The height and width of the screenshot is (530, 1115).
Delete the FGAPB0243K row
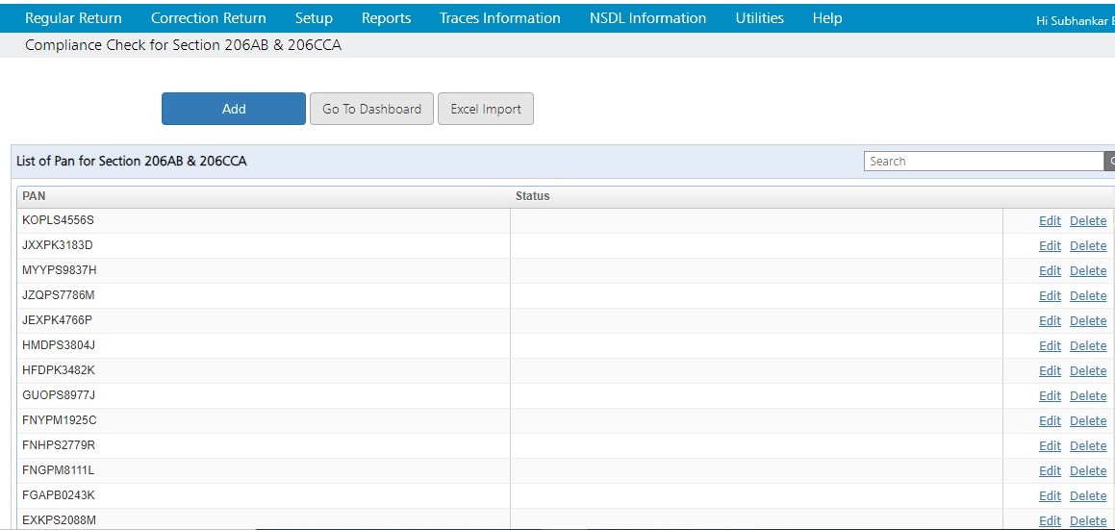click(1088, 495)
